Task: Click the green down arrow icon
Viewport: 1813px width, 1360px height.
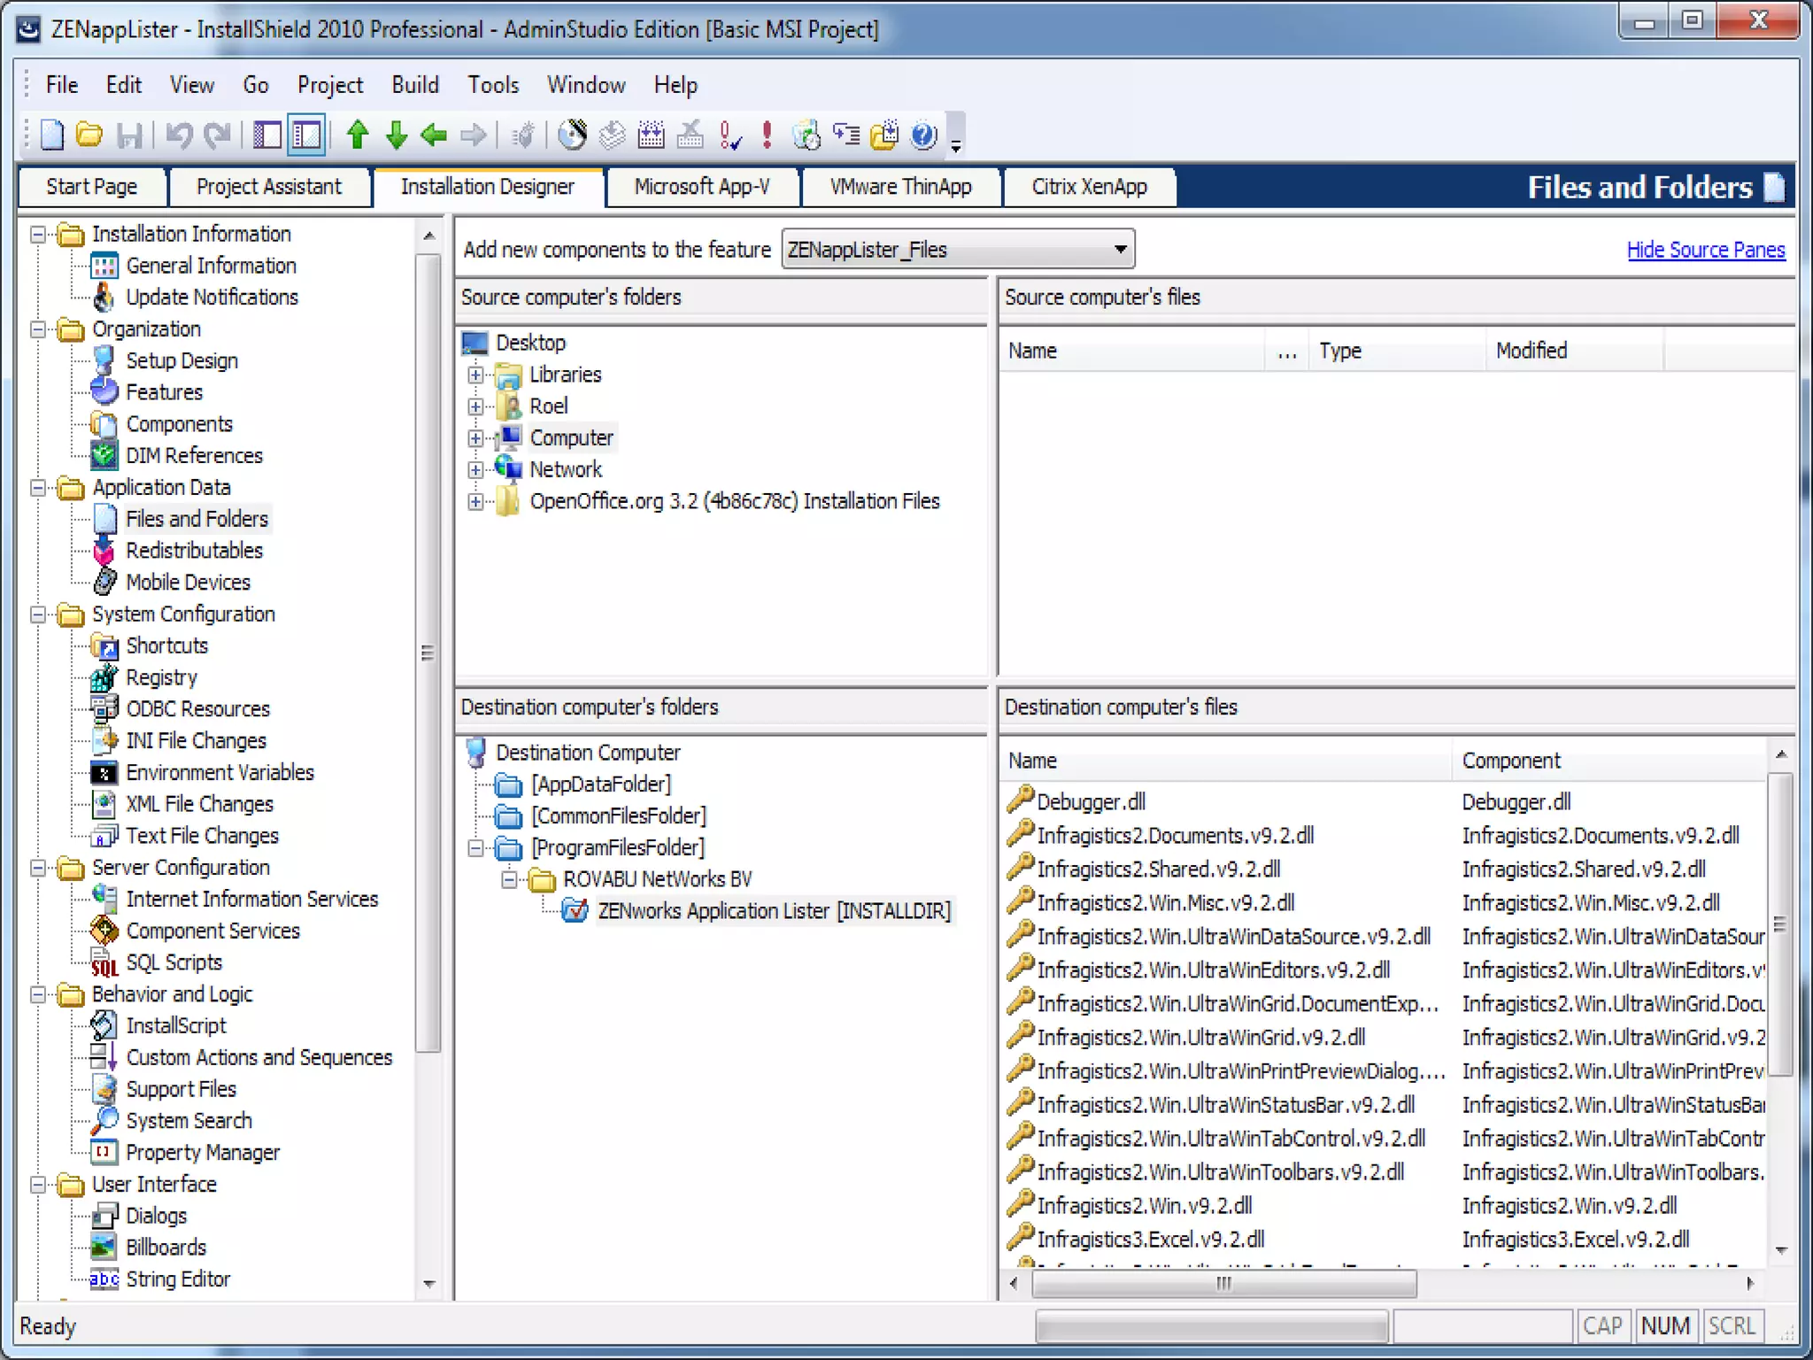Action: pos(396,135)
